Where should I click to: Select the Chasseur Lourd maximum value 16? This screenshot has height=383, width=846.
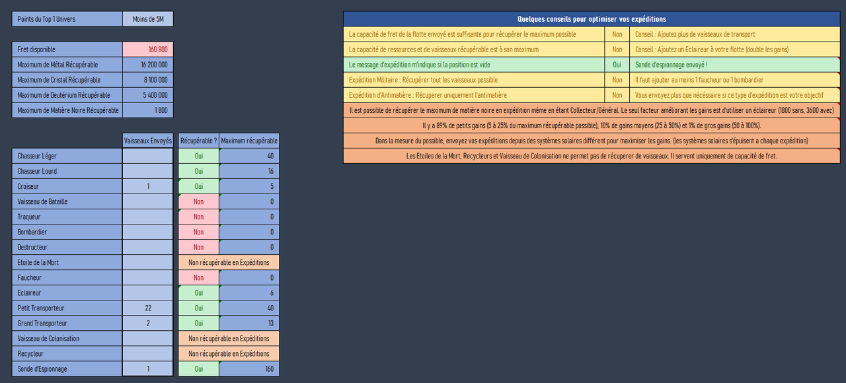pos(249,171)
